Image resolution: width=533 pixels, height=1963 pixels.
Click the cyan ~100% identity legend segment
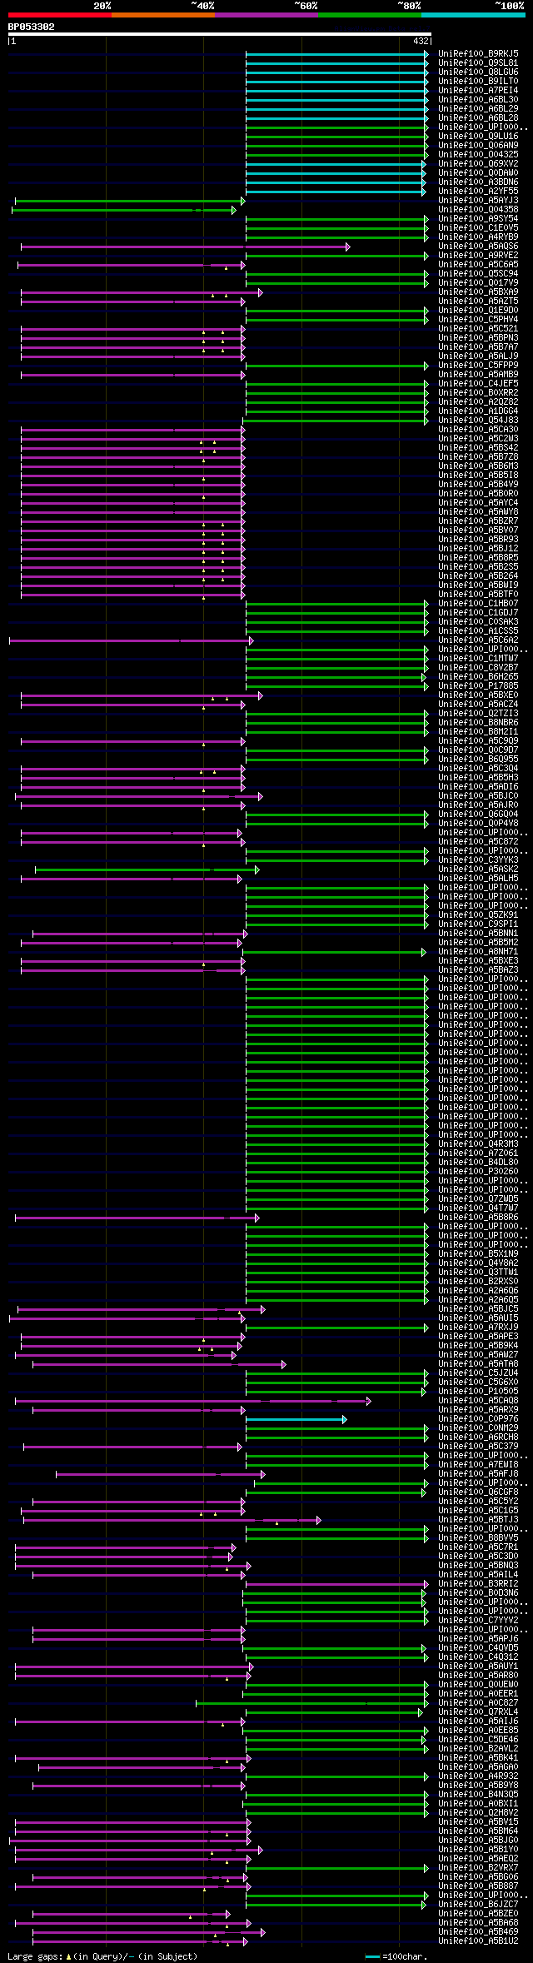[x=473, y=15]
